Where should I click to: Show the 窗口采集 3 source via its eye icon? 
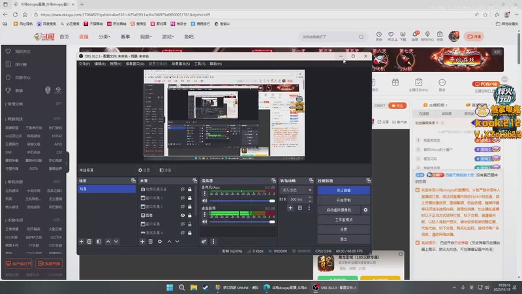point(183,198)
